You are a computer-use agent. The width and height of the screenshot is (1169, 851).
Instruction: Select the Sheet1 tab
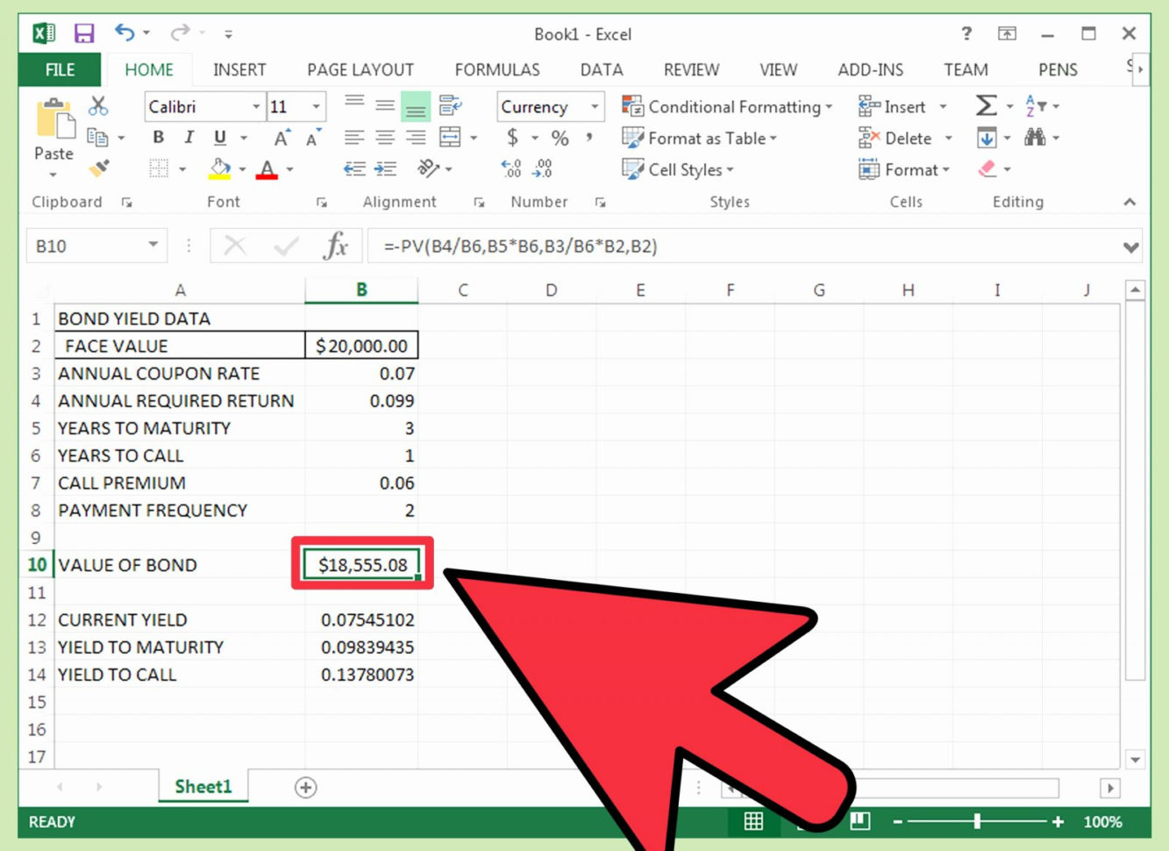[x=203, y=786]
